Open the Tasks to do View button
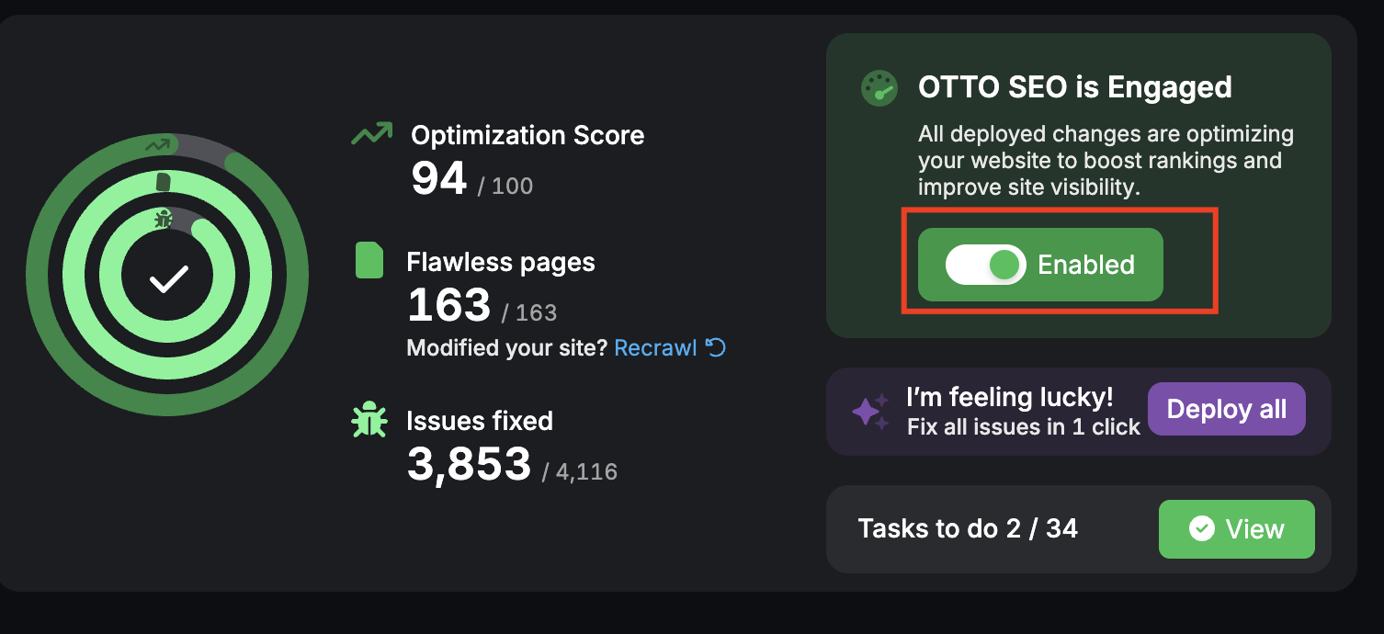 [1236, 529]
